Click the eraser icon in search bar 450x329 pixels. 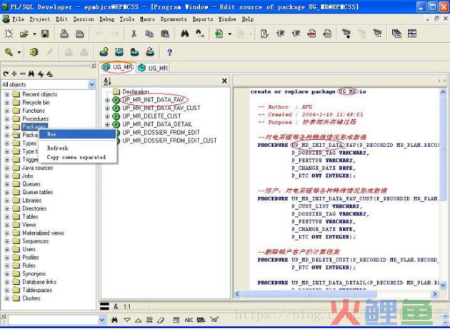pyautogui.click(x=161, y=320)
